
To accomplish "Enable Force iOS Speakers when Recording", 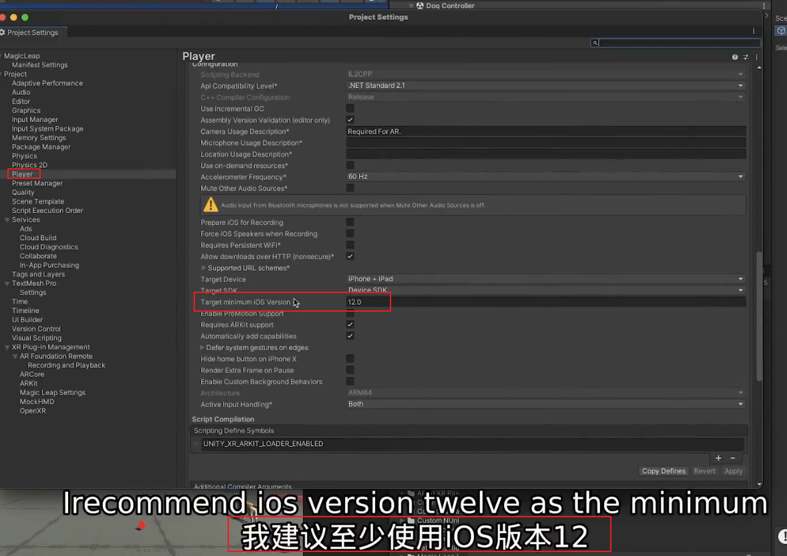I will coord(350,234).
